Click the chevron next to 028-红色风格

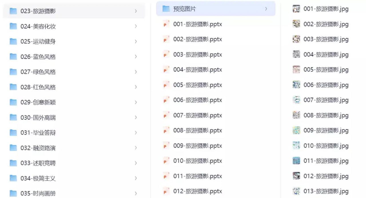coord(136,87)
